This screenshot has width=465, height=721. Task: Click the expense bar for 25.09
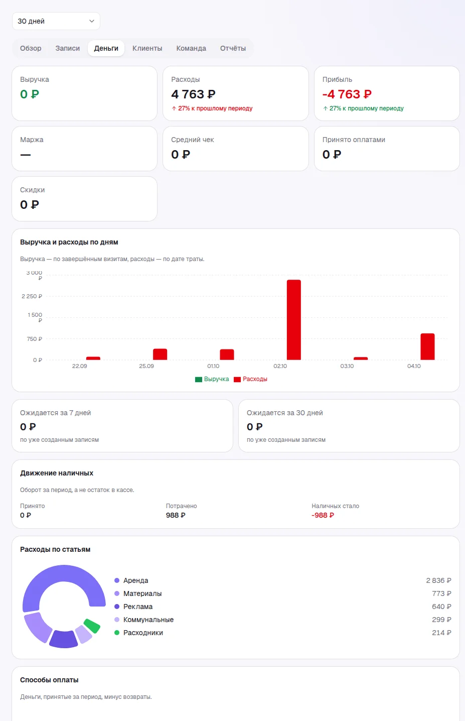[x=160, y=354]
